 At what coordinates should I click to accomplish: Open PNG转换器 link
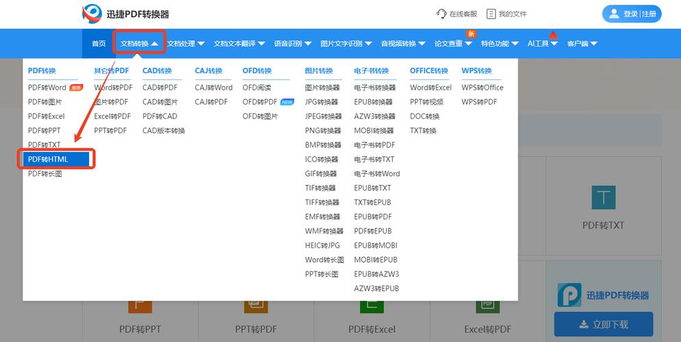(322, 130)
